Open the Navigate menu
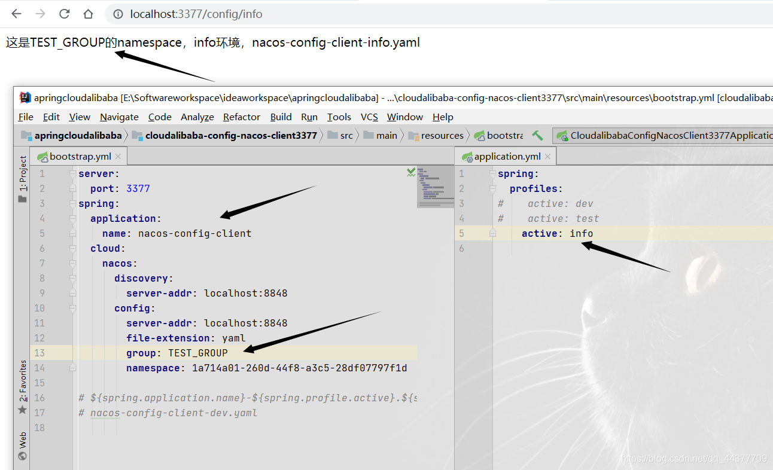Viewport: 773px width, 470px height. click(x=119, y=117)
